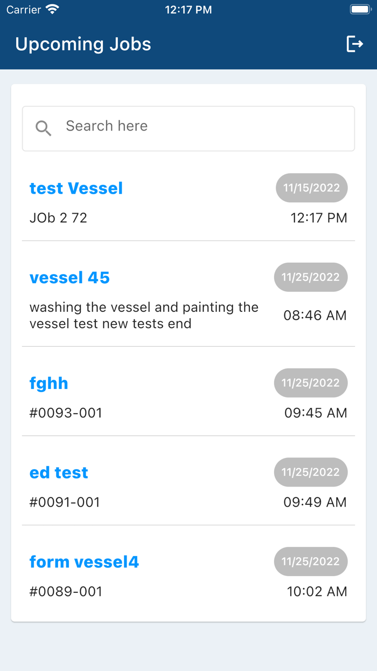Tap the logout icon in header
Viewport: 377px width, 671px height.
354,44
